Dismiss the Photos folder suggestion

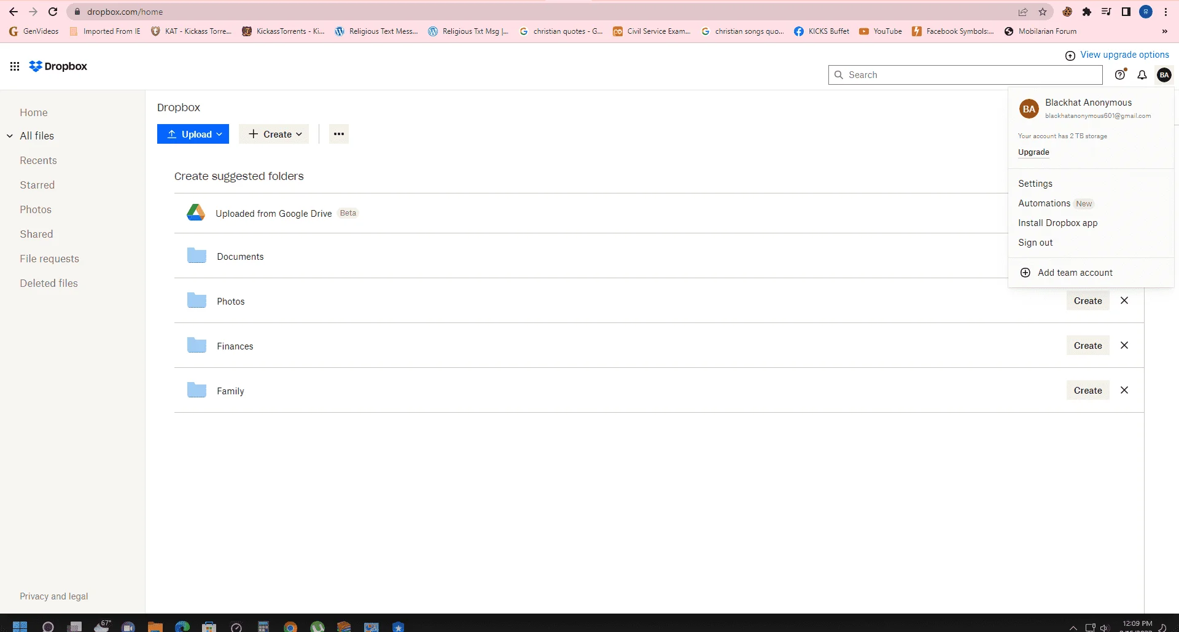tap(1124, 300)
